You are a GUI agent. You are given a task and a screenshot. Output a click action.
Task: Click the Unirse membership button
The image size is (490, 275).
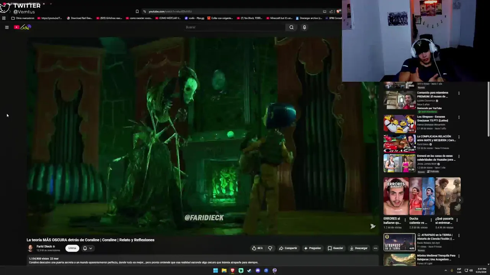pyautogui.click(x=72, y=248)
